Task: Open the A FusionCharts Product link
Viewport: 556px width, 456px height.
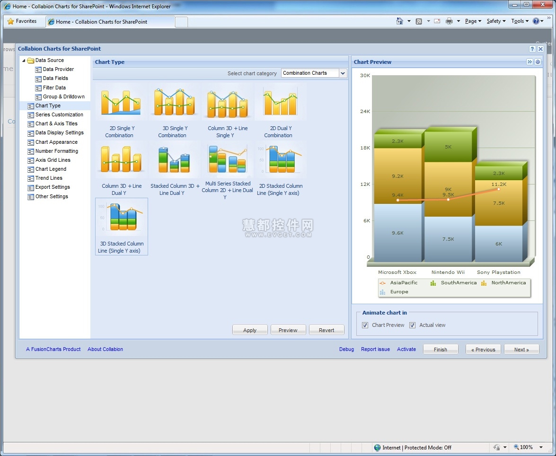Action: tap(53, 349)
